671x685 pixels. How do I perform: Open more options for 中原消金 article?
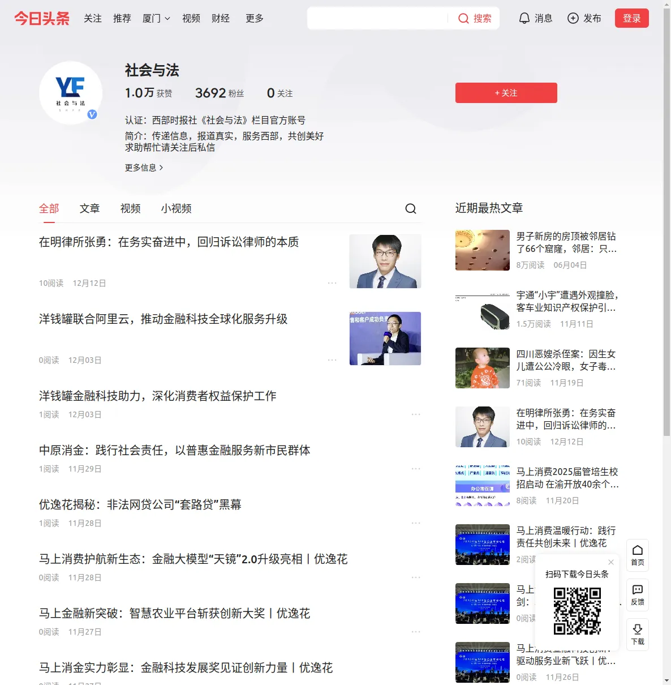click(416, 469)
